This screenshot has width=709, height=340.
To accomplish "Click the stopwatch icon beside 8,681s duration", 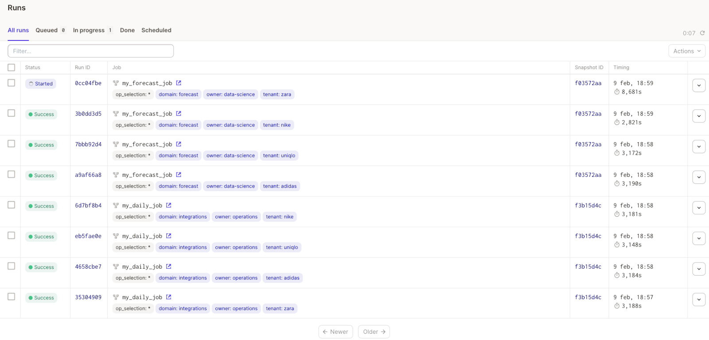I will click(617, 92).
